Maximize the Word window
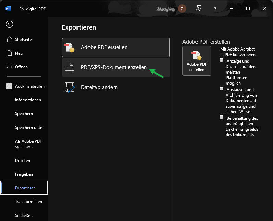This screenshot has height=221, width=273. tap(248, 9)
